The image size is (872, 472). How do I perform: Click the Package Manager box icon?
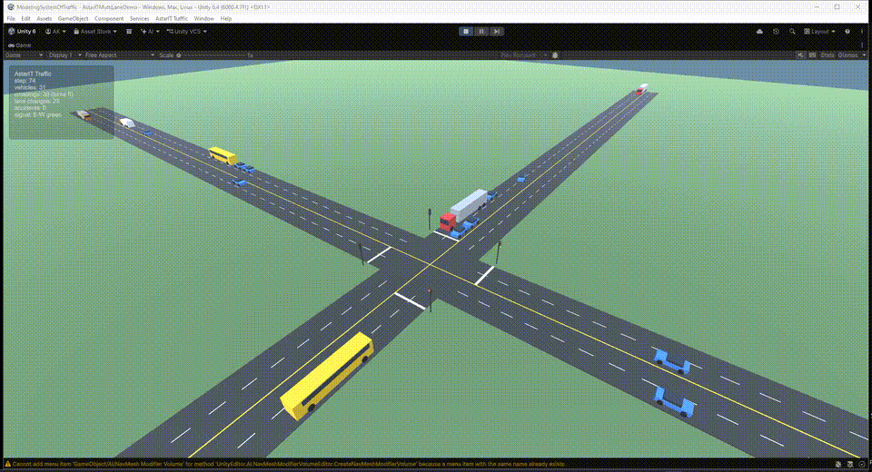coord(129,32)
